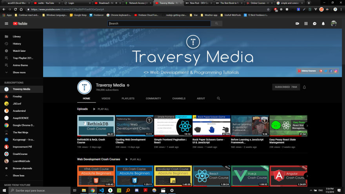Switch to the About tab
The height and width of the screenshot is (194, 345).
pyautogui.click(x=201, y=98)
